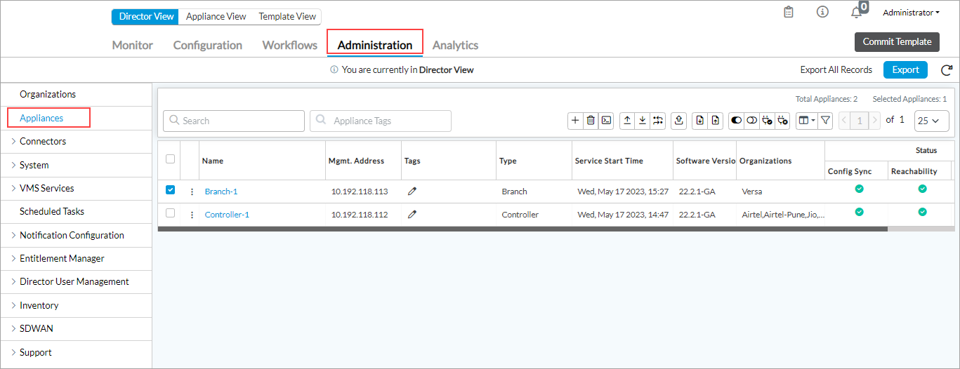960x369 pixels.
Task: Click the info circle icon in header
Action: point(822,13)
